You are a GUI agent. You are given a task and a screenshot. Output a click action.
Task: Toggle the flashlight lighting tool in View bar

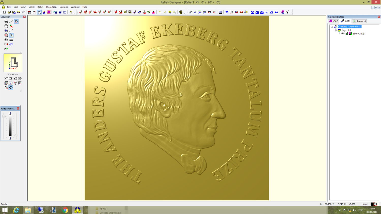[x=11, y=35]
